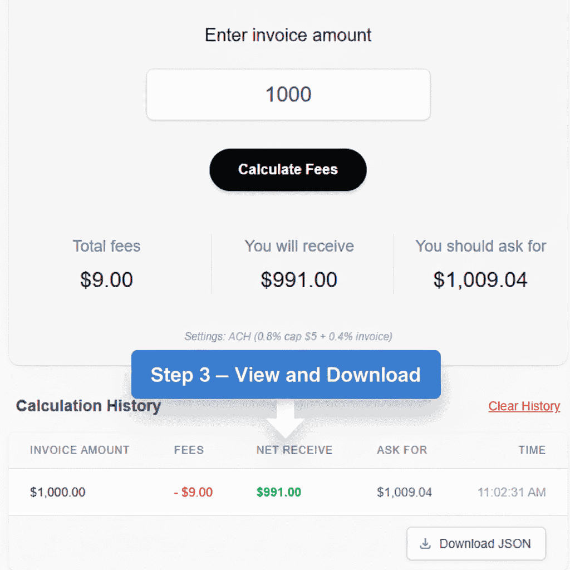Click the Total fees $9.00 result
Image resolution: width=570 pixels, height=570 pixels.
tap(106, 279)
